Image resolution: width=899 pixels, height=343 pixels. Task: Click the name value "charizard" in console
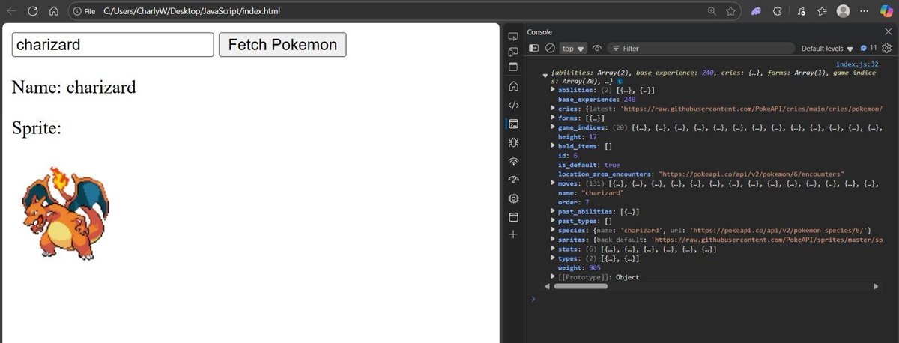(602, 192)
